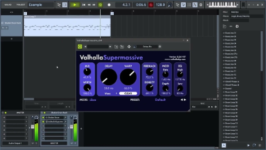
Task: Click the highlighted download-arrow toolbar icon
Action: pos(183,5)
